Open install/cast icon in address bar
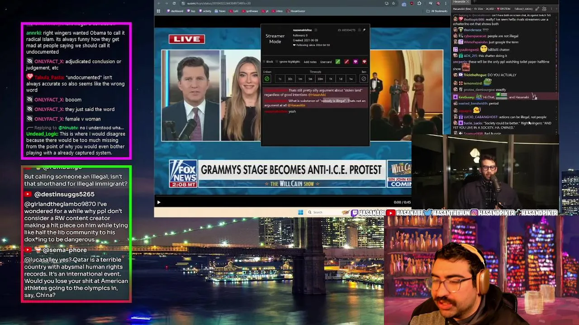Screen dimensions: 579x325 [x=386, y=3]
